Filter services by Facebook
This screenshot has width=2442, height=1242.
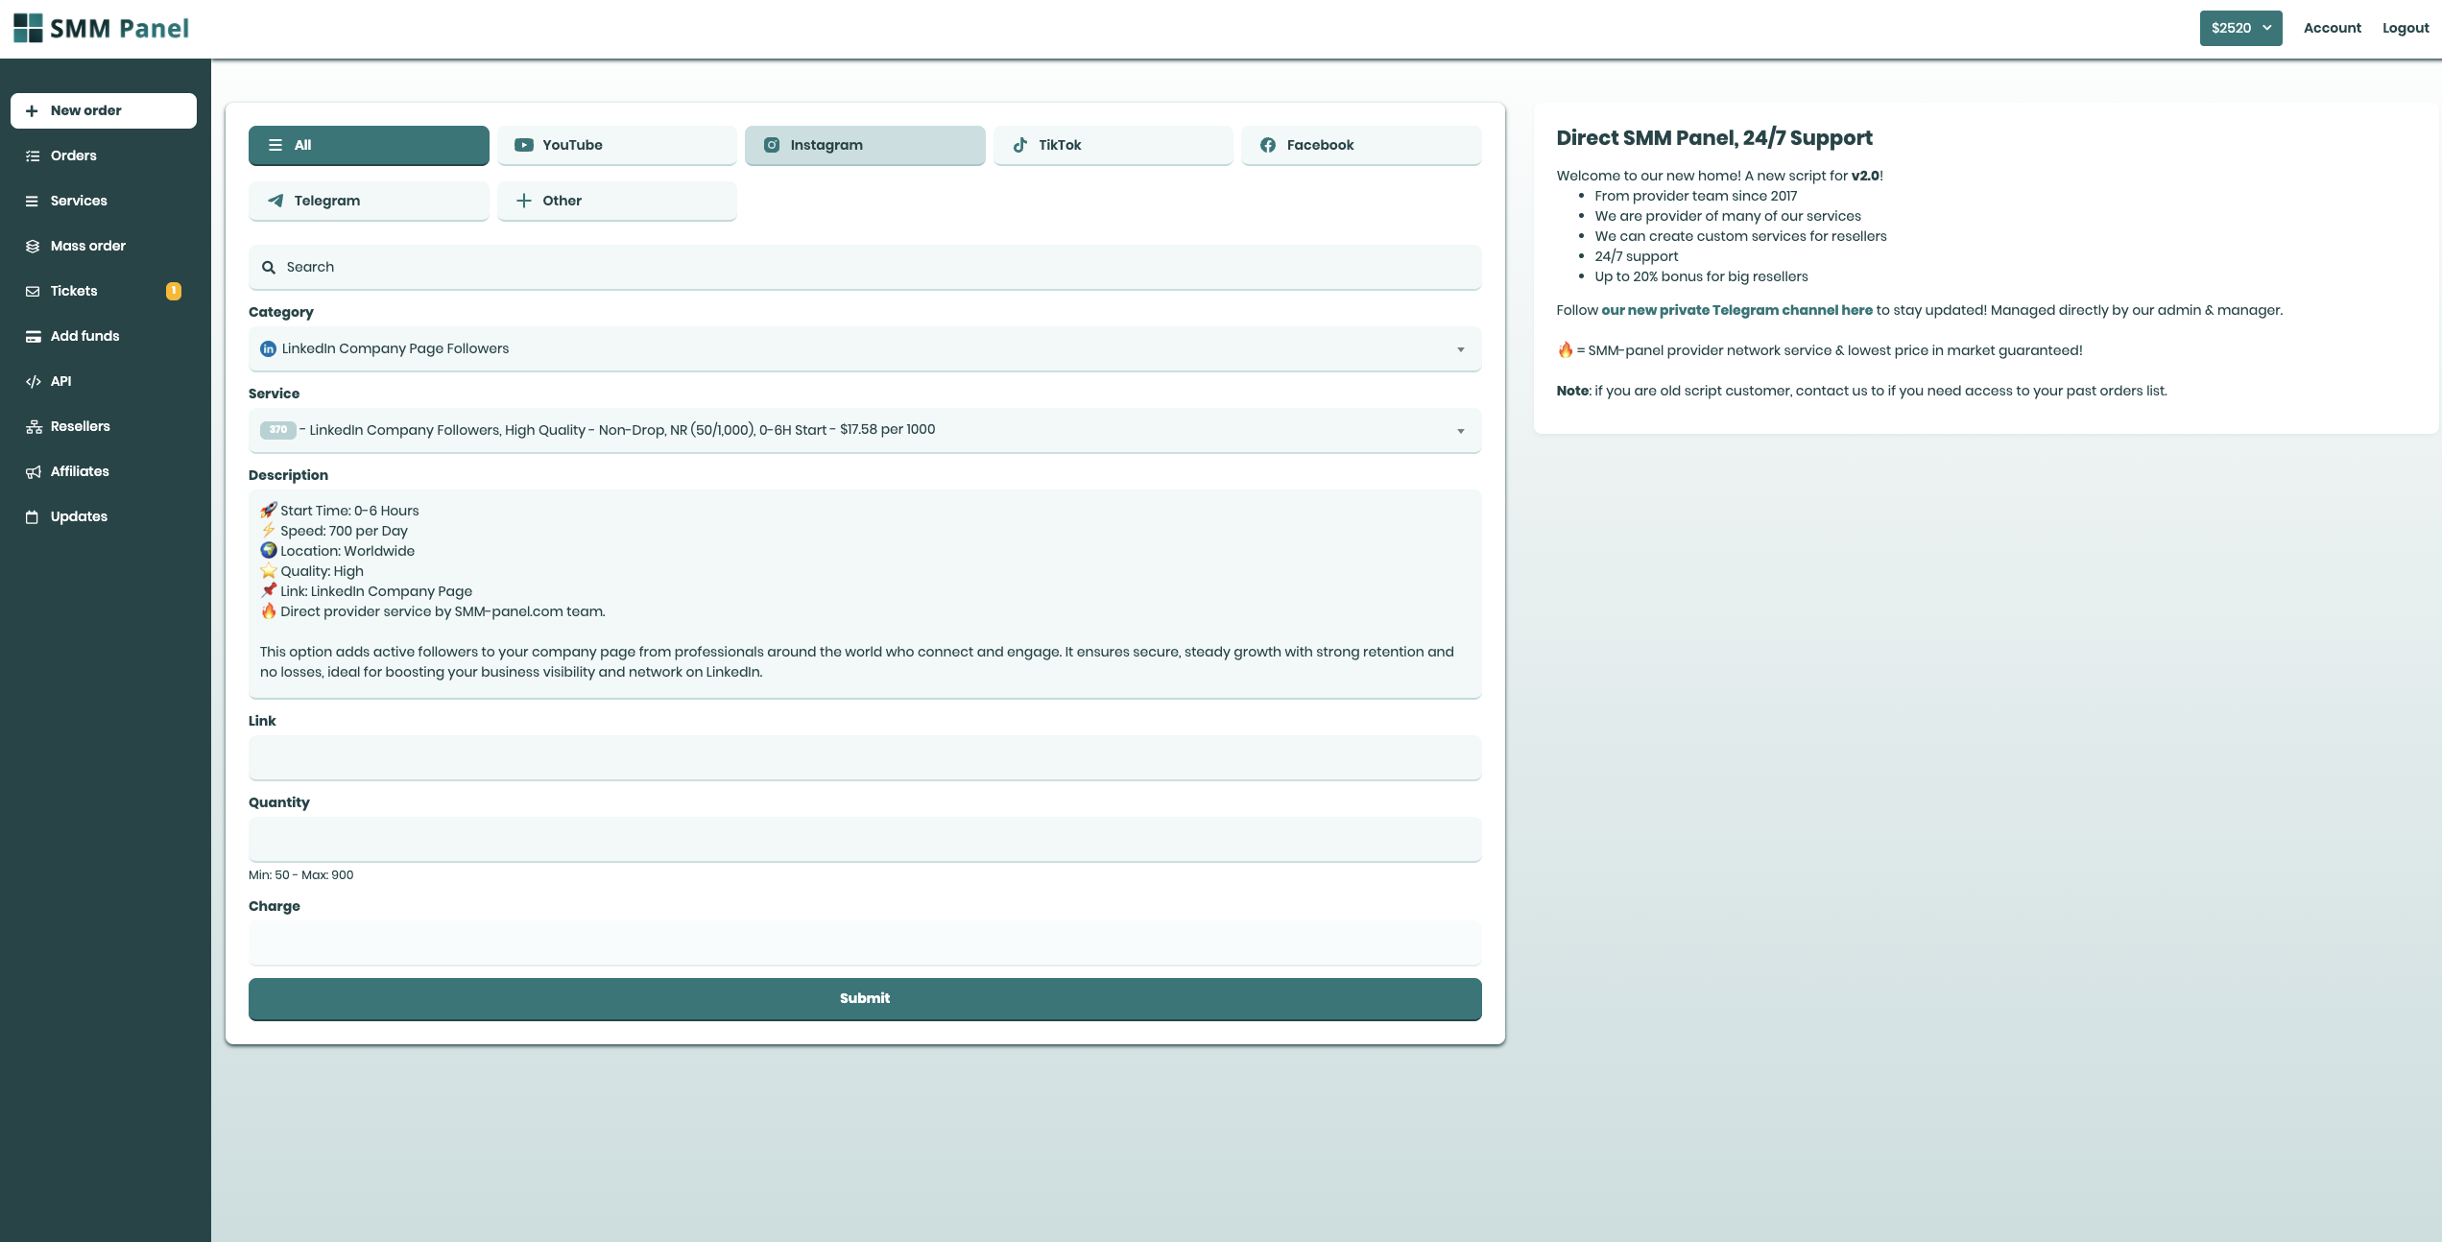[1361, 145]
